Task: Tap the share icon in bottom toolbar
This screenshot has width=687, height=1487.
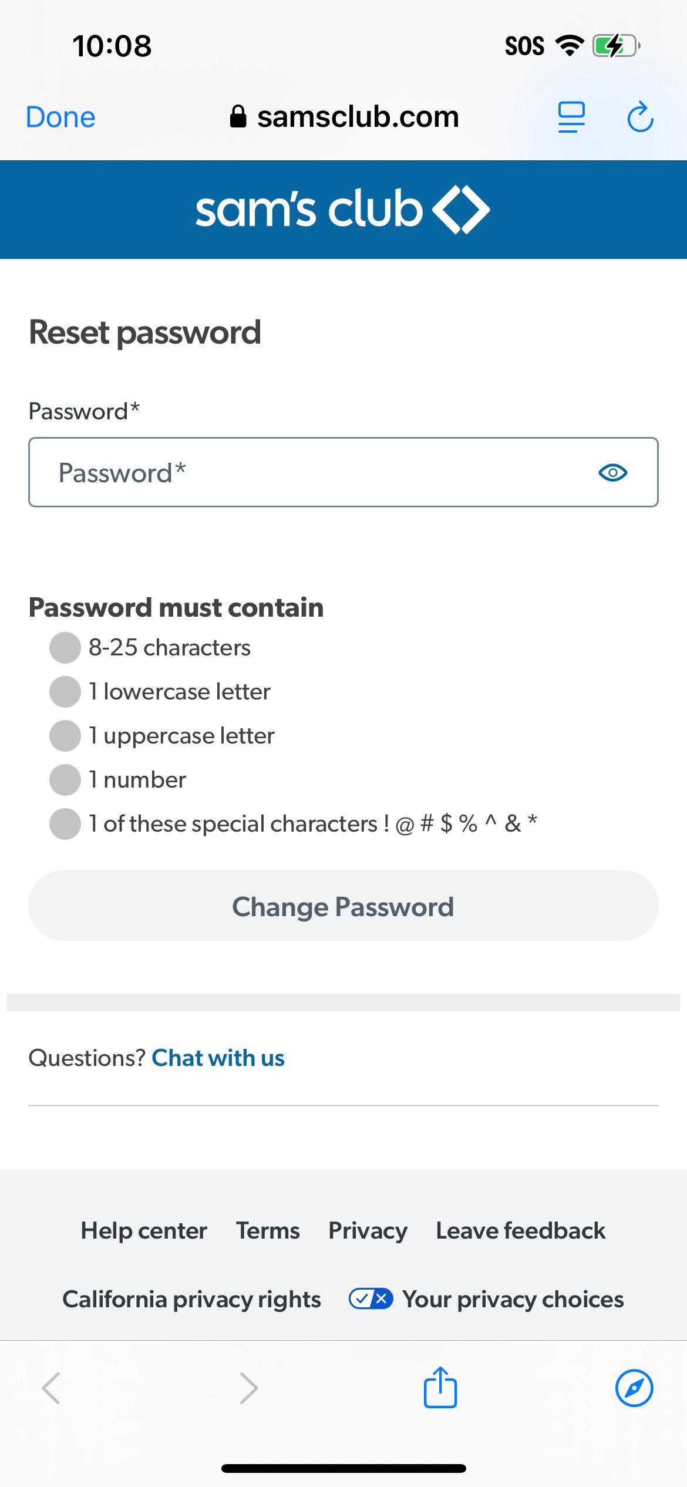Action: (x=440, y=1387)
